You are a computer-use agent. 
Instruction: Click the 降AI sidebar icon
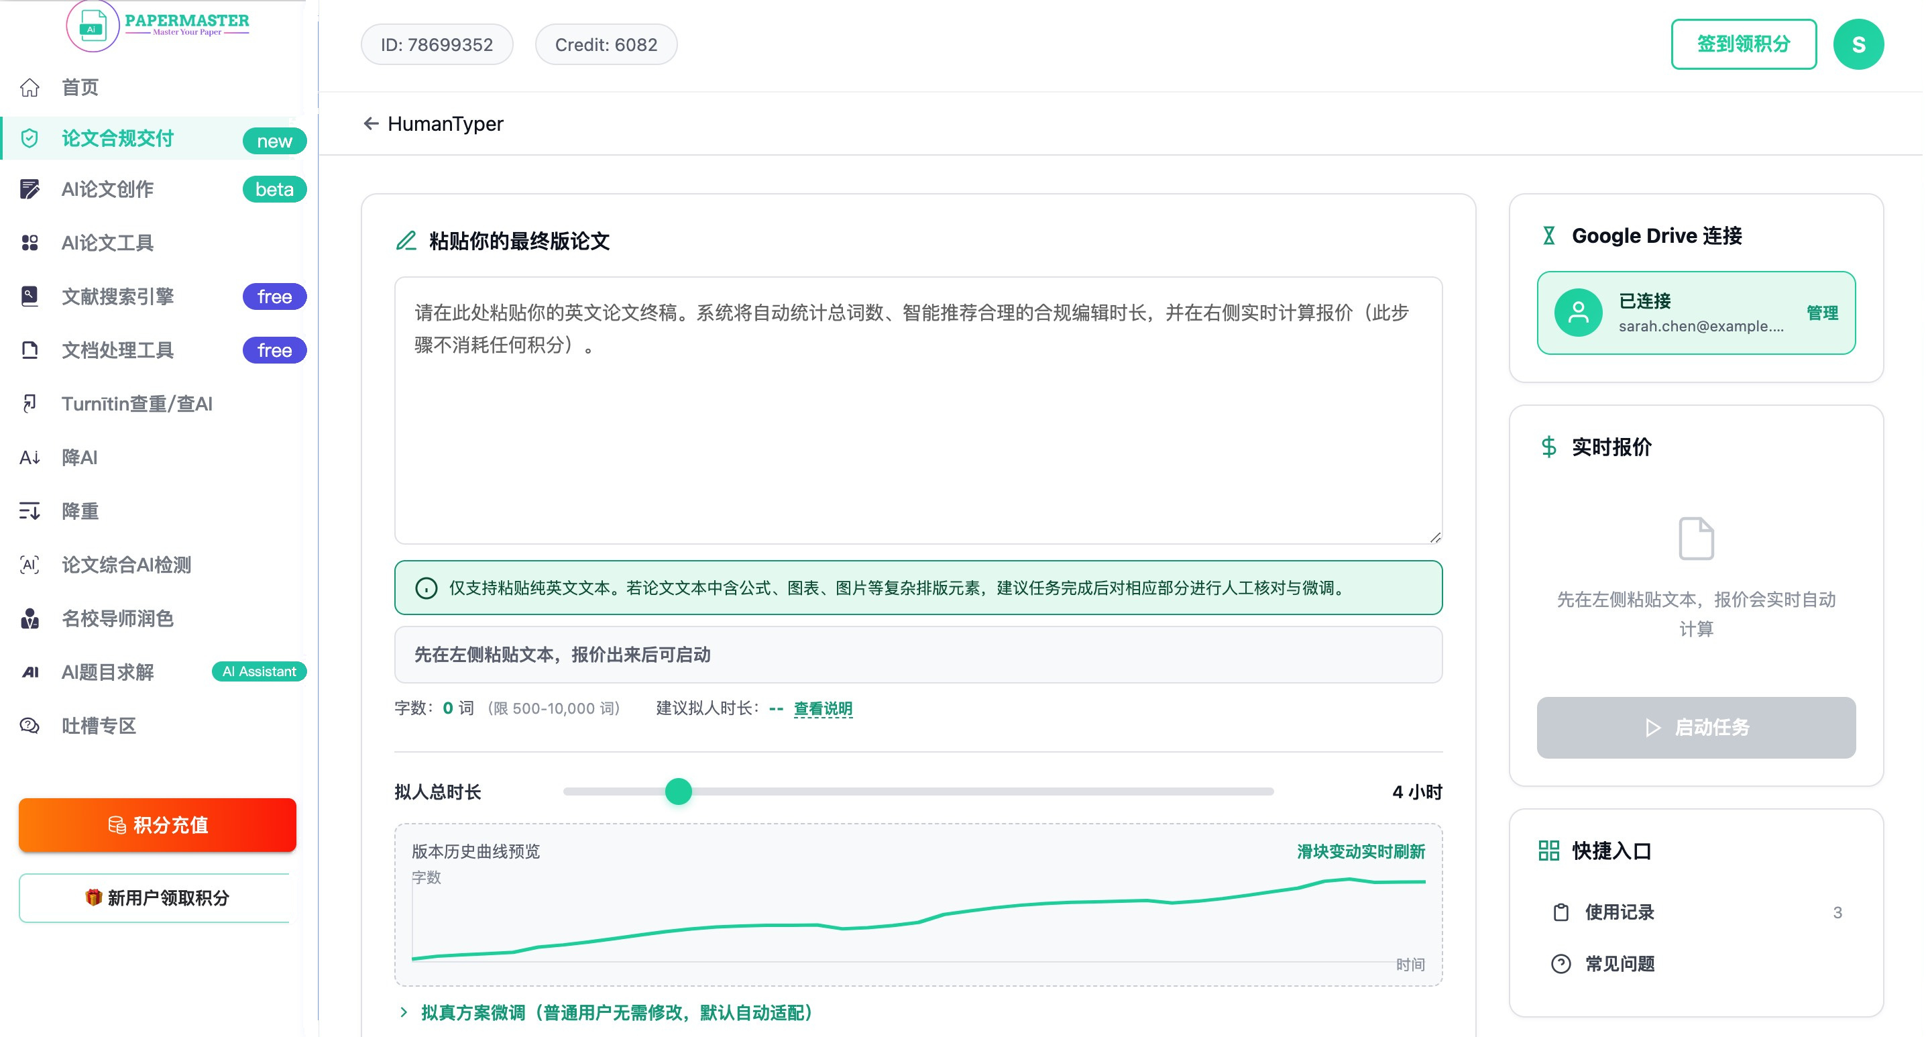(30, 457)
